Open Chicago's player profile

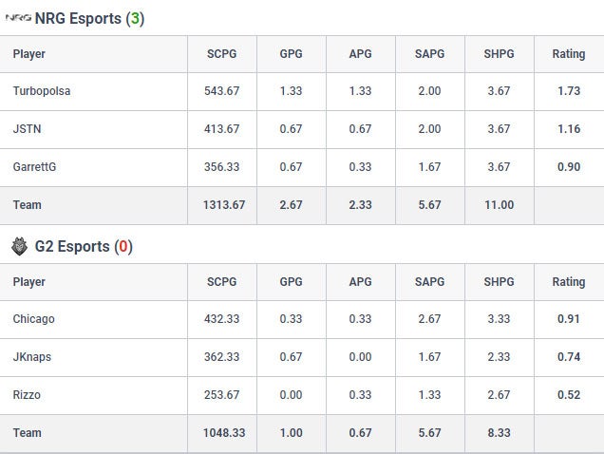tap(33, 319)
